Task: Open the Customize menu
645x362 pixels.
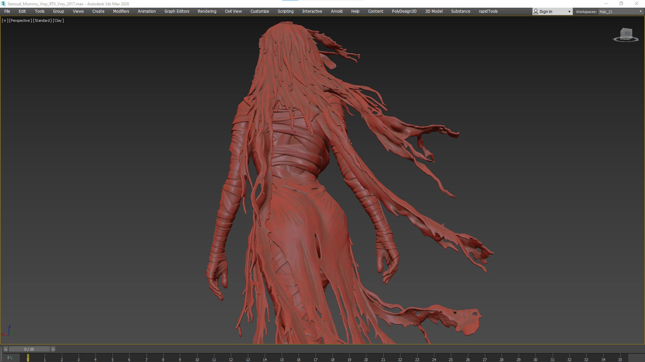Action: (x=260, y=11)
